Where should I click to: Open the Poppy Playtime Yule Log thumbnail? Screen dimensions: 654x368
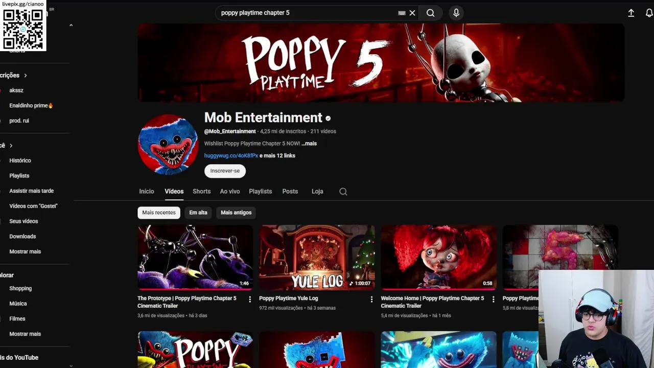click(x=317, y=258)
